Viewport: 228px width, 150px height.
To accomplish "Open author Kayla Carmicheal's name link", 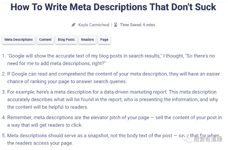I will coord(94,25).
